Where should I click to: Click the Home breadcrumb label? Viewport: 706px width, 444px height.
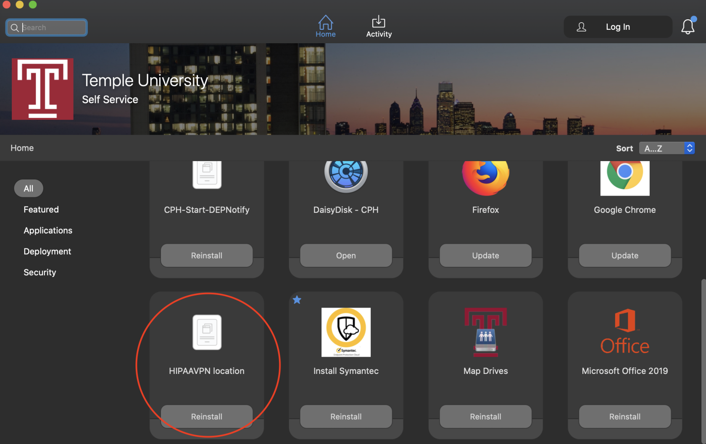pyautogui.click(x=22, y=148)
